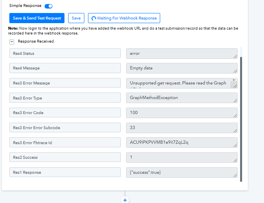The image size is (264, 203).
Task: Click the Save button
Action: pyautogui.click(x=76, y=18)
